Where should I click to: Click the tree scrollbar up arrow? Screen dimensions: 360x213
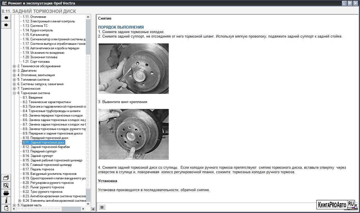[88, 17]
